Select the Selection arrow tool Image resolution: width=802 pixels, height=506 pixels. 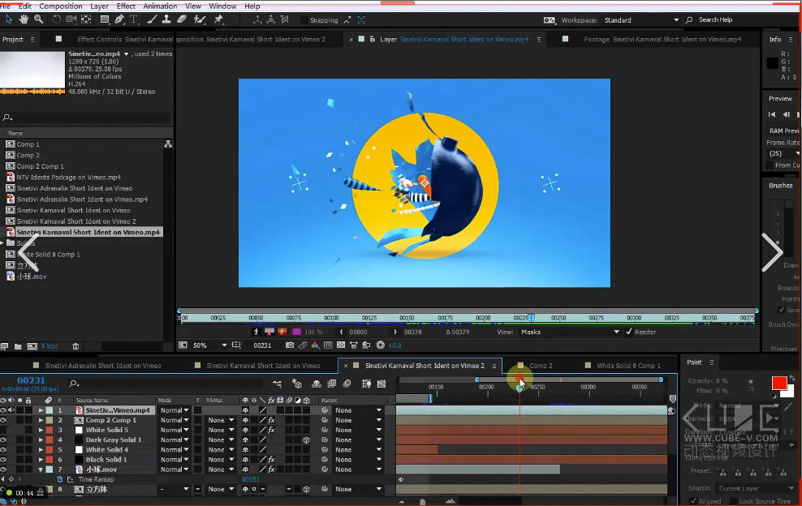[9, 19]
